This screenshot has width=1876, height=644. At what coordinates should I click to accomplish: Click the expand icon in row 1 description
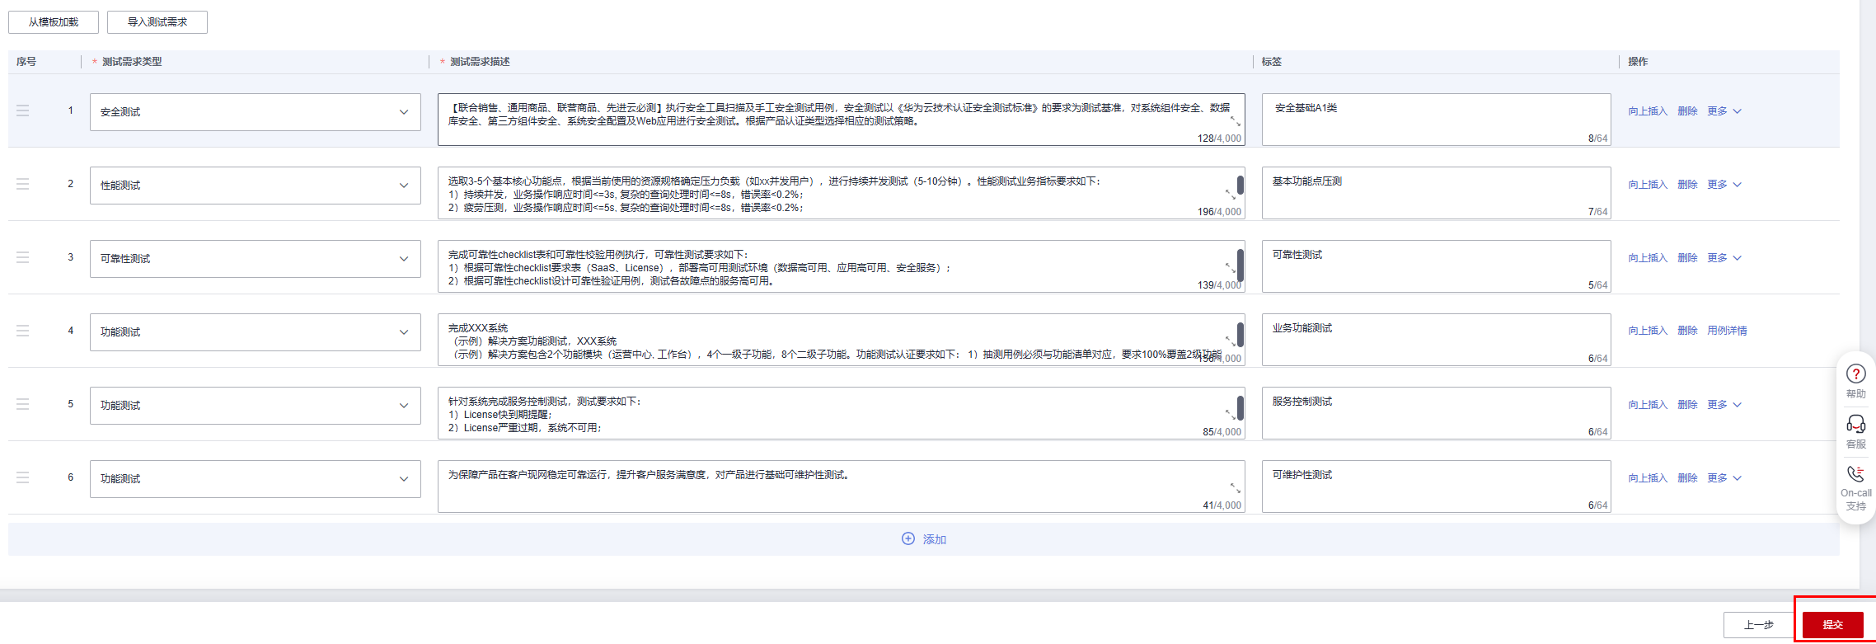pos(1235,121)
